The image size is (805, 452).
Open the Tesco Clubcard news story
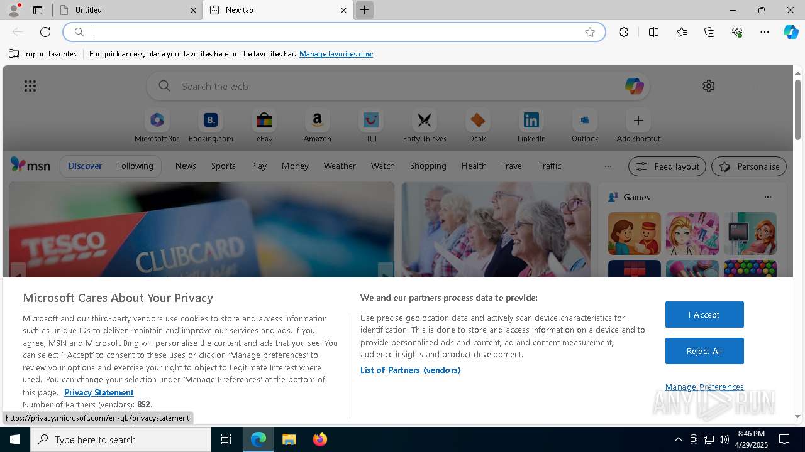pyautogui.click(x=201, y=230)
